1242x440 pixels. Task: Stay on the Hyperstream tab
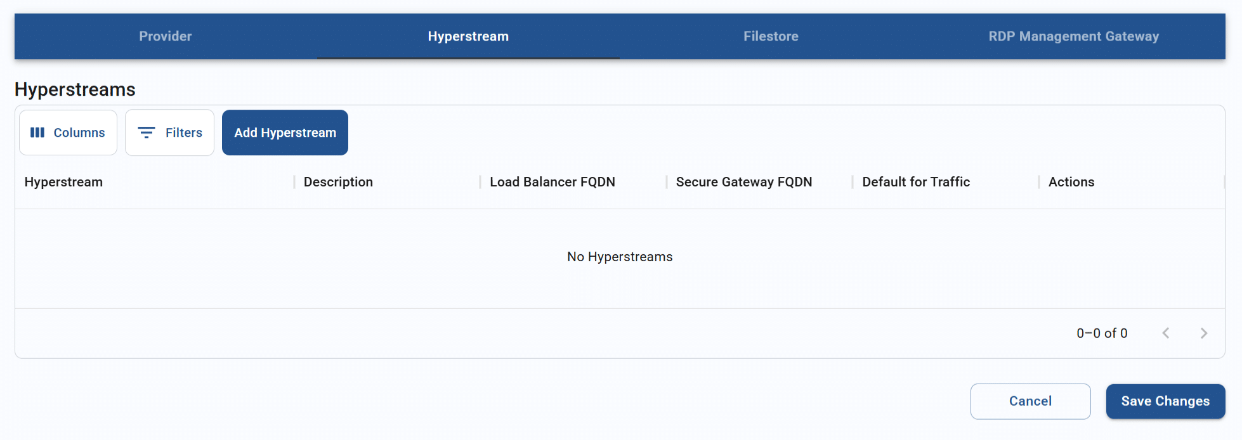point(469,36)
